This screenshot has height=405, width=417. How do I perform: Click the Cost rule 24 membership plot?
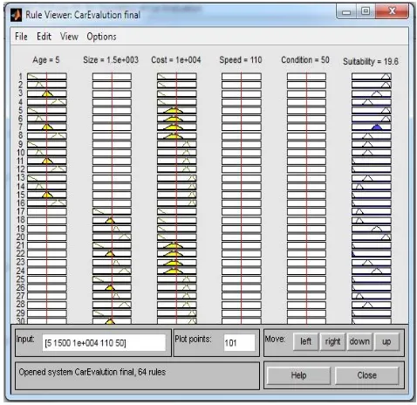pos(177,271)
